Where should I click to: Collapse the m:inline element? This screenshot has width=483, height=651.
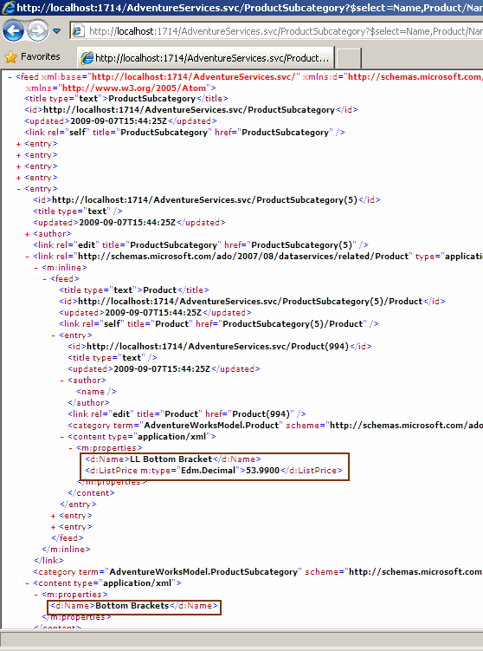[35, 268]
